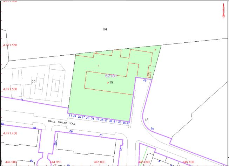The width and height of the screenshot is (229, 166).
Task: Click the red north arrow symbol
Action: pyautogui.click(x=223, y=10)
